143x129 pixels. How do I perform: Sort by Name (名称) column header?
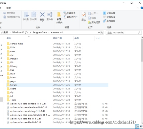coord(9,38)
